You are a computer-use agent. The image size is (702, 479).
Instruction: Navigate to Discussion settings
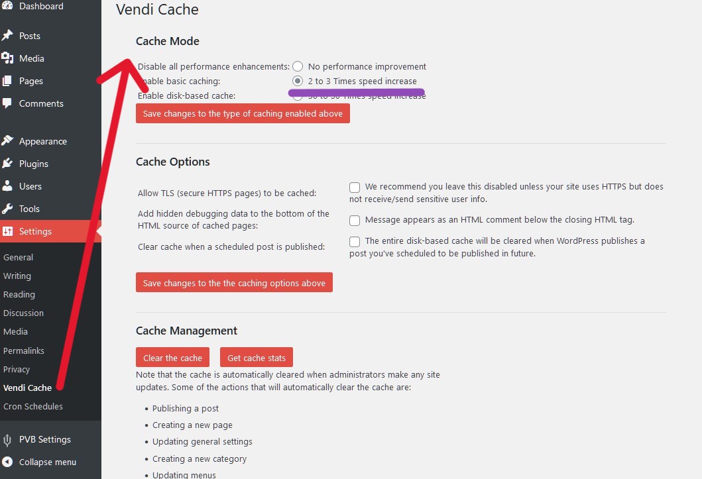pos(23,313)
